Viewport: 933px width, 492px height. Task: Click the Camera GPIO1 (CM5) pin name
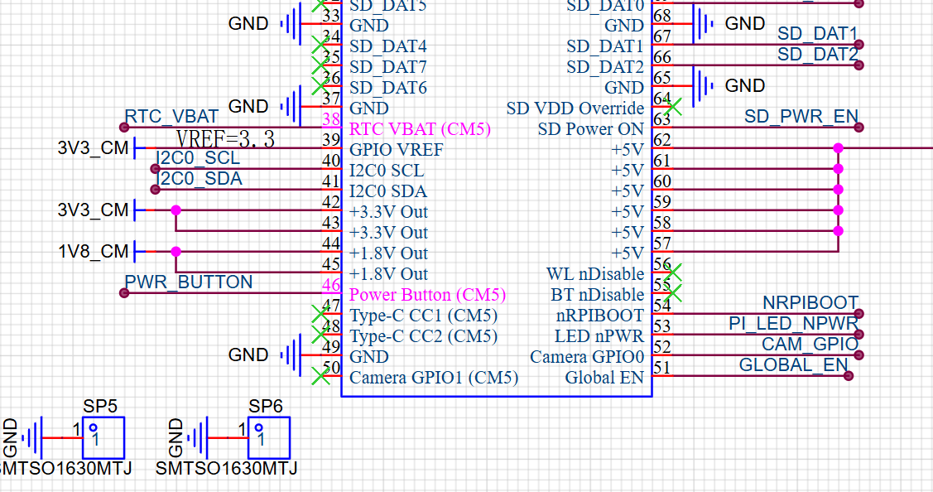(434, 378)
